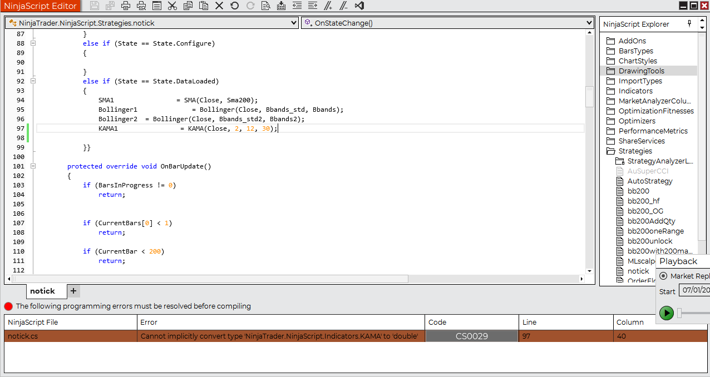Viewport: 710px width, 377px height.
Task: Click the Error column header
Action: tap(281, 323)
